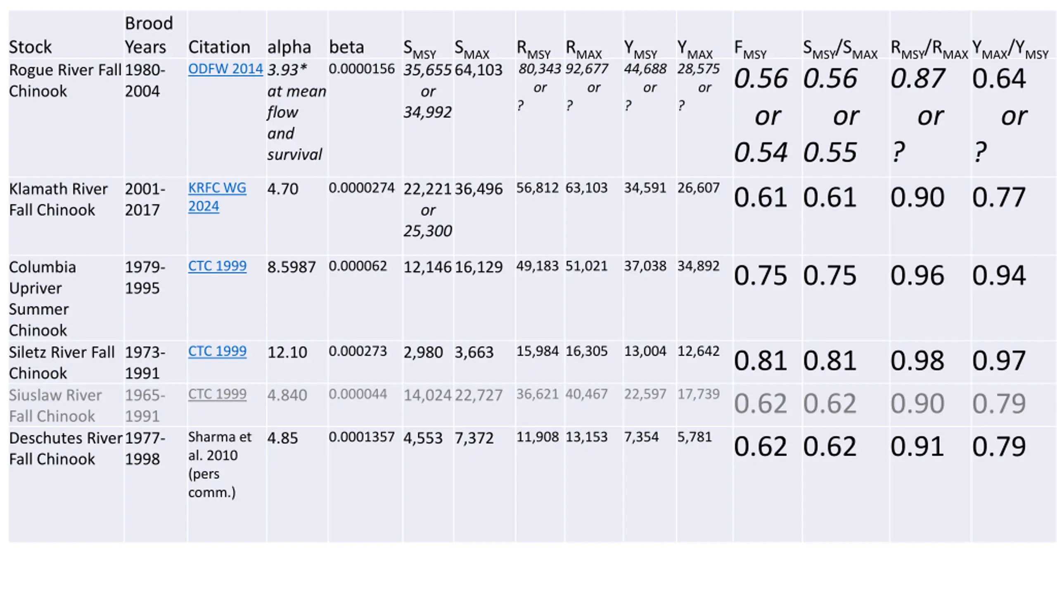The width and height of the screenshot is (1057, 594).
Task: Click beta value 0.000062
Action: [x=358, y=266]
